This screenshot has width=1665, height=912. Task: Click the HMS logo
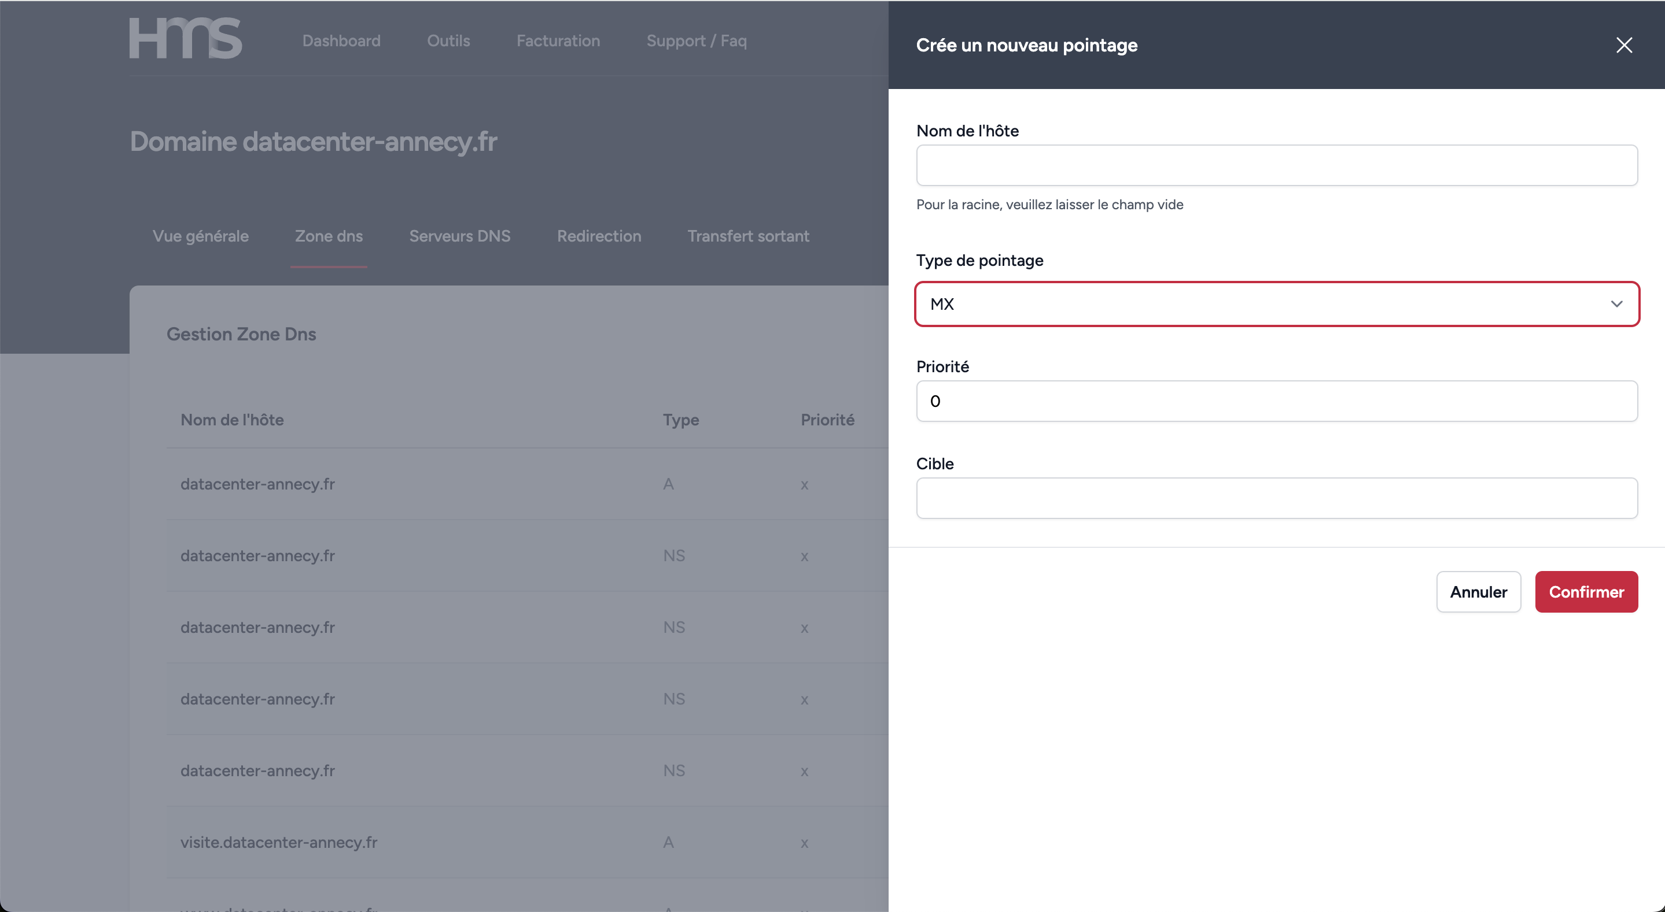[x=186, y=39]
